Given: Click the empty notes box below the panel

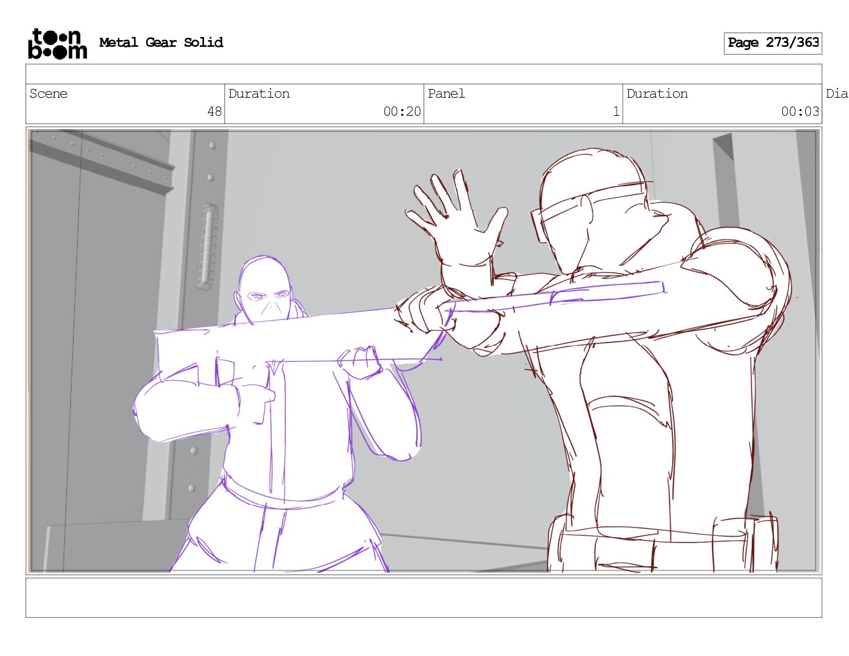Looking at the screenshot, I should pyautogui.click(x=423, y=598).
